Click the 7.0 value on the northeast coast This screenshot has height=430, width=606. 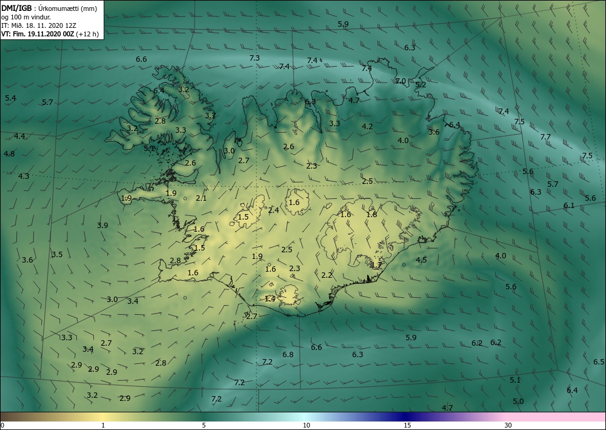pos(401,81)
